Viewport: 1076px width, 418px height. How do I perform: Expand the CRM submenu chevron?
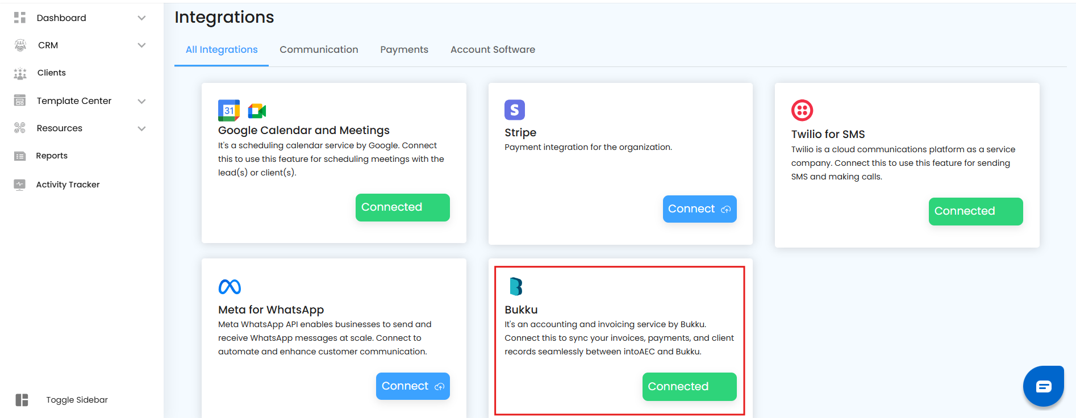point(141,45)
